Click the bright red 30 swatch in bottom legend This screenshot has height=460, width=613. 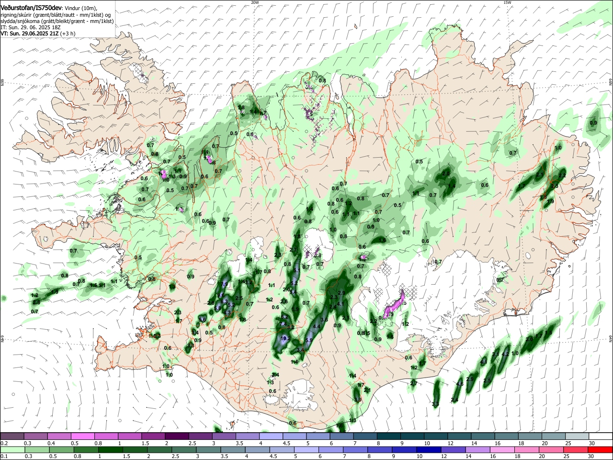(600, 449)
